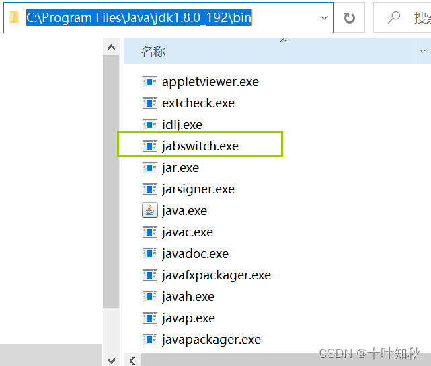431x366 pixels.
Task: Select the file name javac.exe
Action: [188, 232]
